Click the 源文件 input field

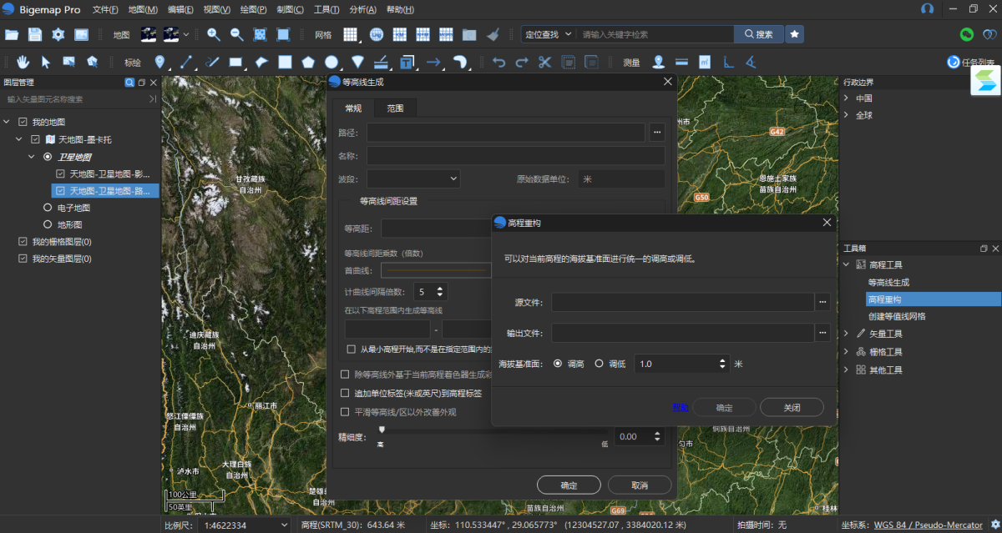[682, 302]
